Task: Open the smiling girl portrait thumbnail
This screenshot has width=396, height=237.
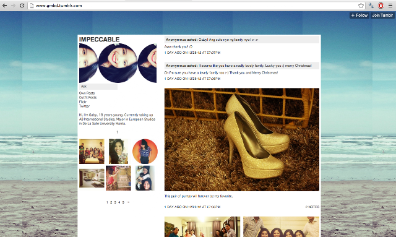Action: [118, 152]
